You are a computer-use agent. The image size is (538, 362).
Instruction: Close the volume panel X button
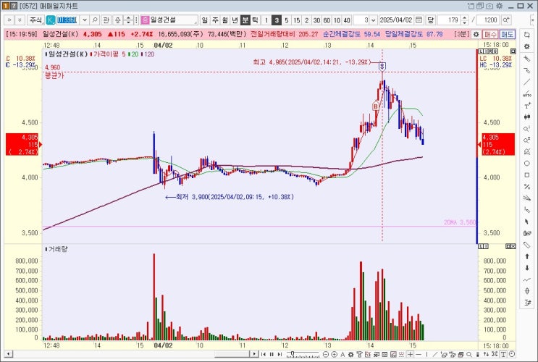click(x=513, y=246)
